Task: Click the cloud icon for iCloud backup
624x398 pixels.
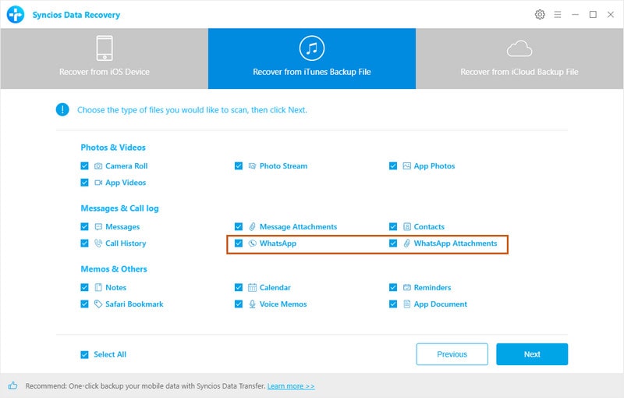Action: (519, 49)
